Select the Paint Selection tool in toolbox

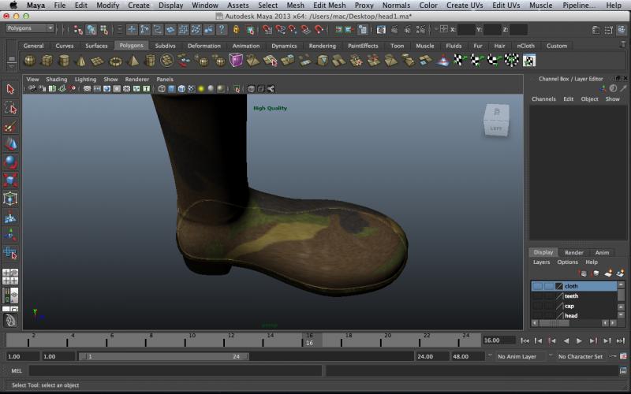[x=10, y=126]
